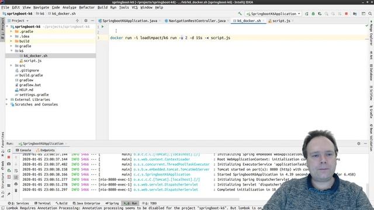Expand the gradle folder
The image size is (374, 210).
(11, 46)
